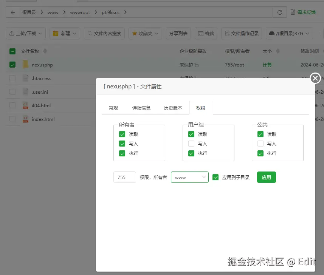Click the green 应用 button

pyautogui.click(x=267, y=177)
